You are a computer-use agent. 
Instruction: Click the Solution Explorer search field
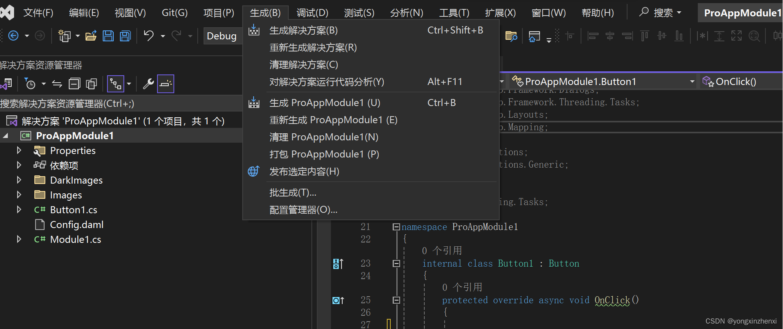(121, 104)
